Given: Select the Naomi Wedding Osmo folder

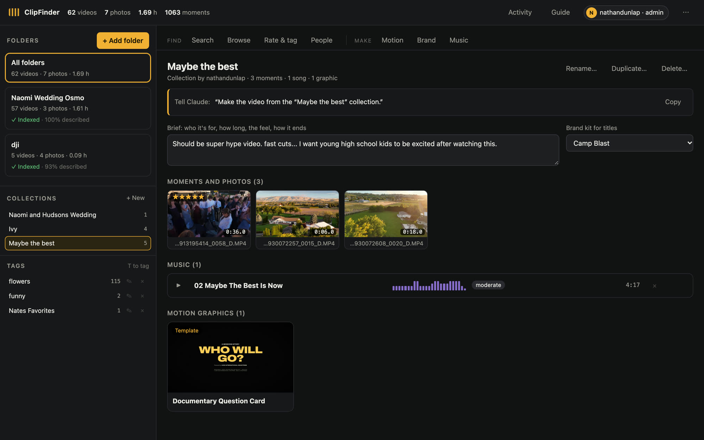Looking at the screenshot, I should 78,108.
